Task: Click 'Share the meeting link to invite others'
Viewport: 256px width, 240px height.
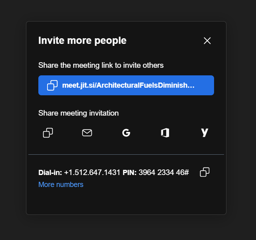Action: coord(101,65)
